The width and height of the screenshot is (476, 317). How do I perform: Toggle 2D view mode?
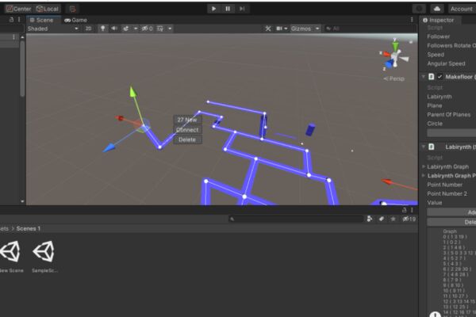(x=88, y=29)
